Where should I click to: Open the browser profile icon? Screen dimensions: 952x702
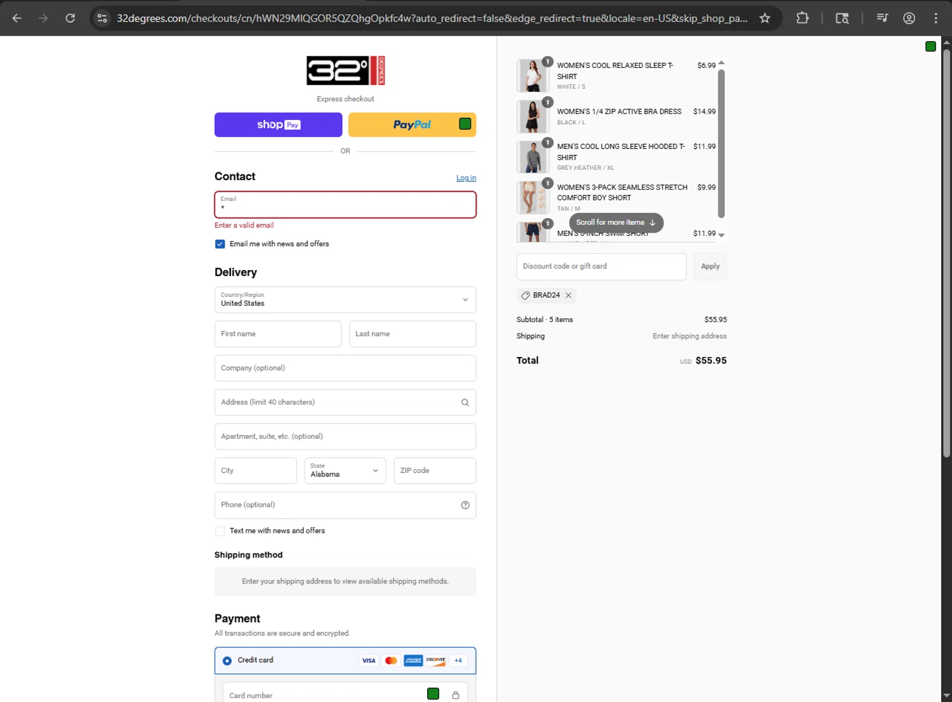pos(909,18)
